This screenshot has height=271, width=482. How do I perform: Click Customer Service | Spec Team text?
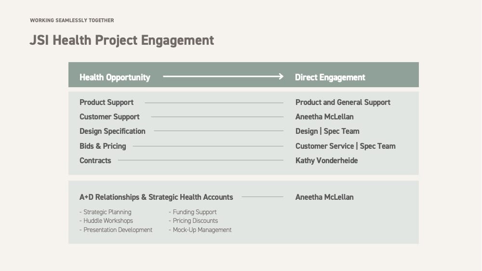(346, 146)
